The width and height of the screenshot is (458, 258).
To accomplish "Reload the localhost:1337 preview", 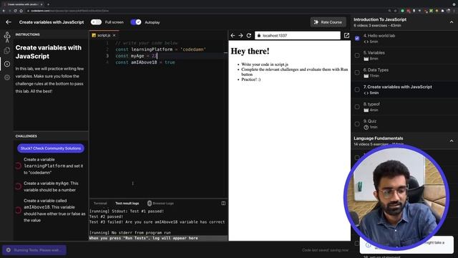I will click(249, 35).
